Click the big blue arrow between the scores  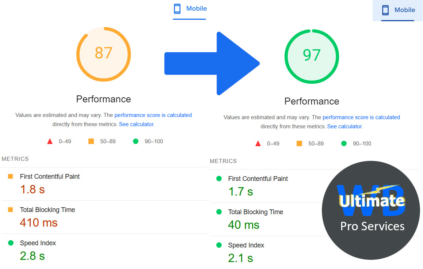coord(212,64)
